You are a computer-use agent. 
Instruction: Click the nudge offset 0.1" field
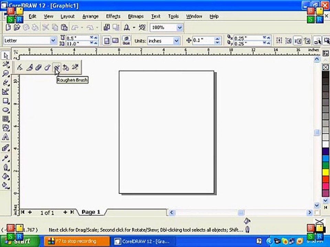coord(203,40)
